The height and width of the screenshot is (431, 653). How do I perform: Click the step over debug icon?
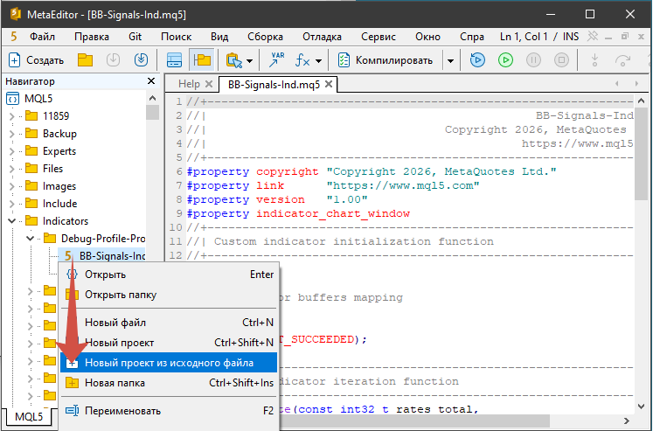(623, 60)
